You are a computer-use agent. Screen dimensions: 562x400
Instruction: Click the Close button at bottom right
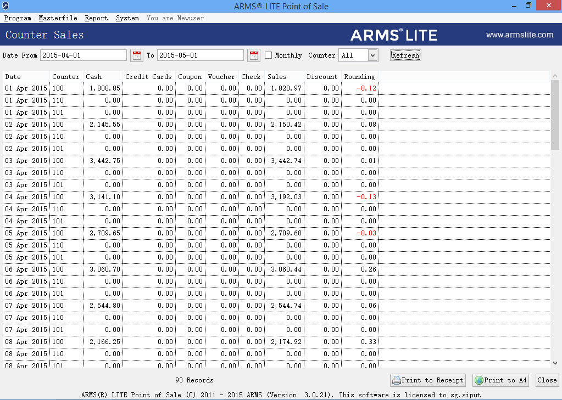(547, 380)
